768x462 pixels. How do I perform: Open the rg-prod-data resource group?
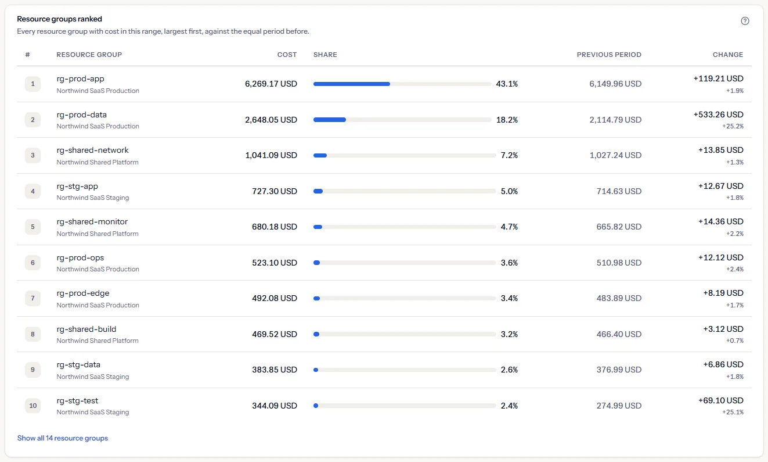click(82, 114)
